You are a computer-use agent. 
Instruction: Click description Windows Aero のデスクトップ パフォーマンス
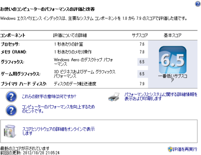83,62
